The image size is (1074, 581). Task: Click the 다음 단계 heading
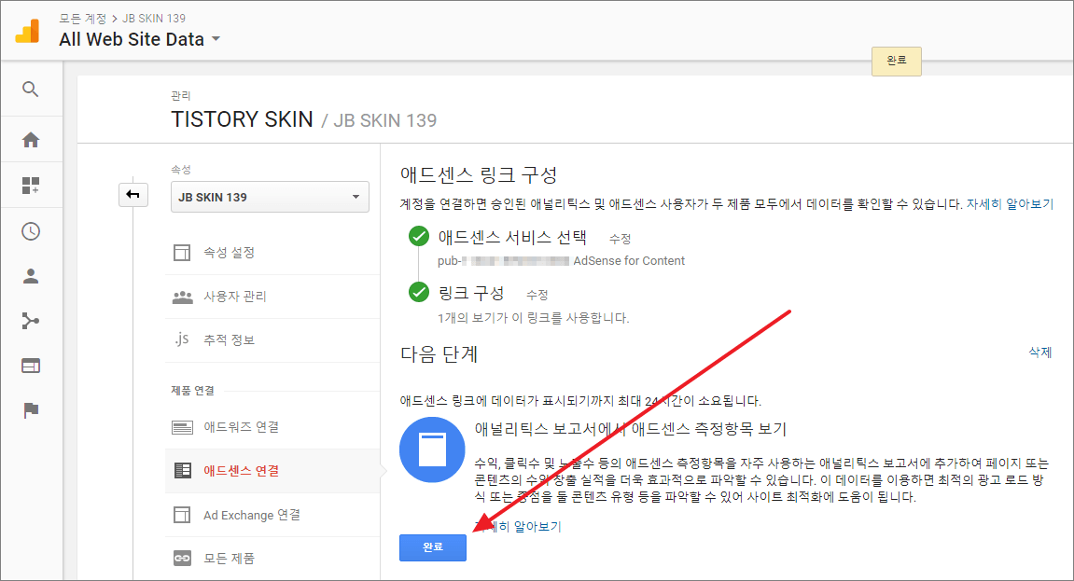coord(439,354)
